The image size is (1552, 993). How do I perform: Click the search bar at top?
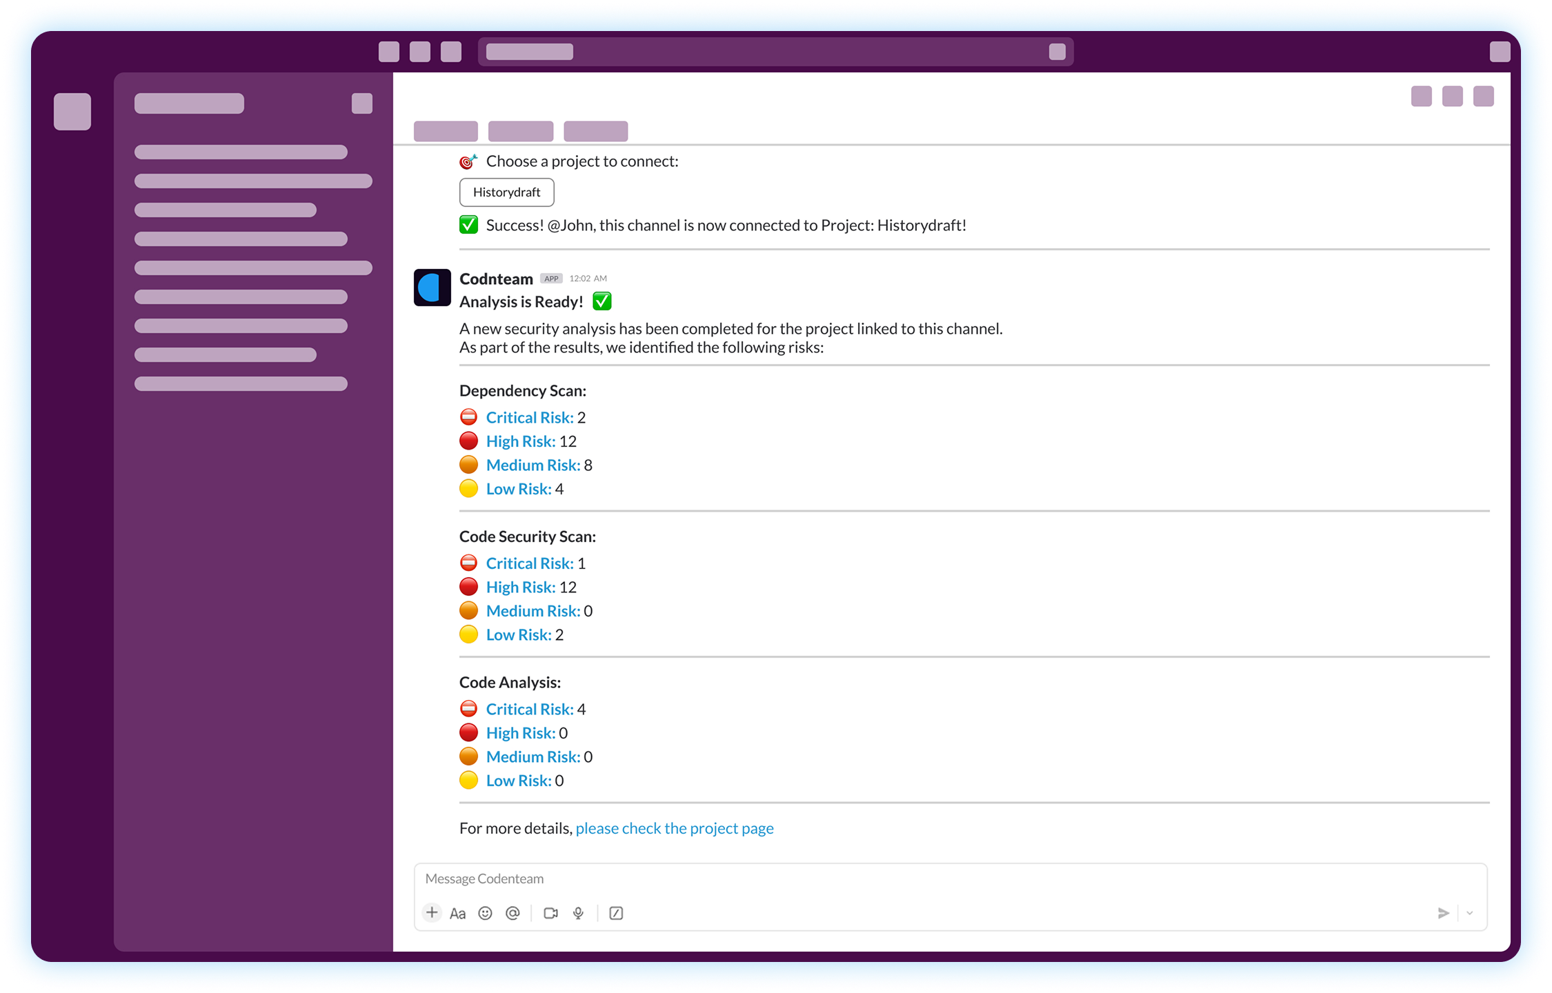[x=775, y=52]
